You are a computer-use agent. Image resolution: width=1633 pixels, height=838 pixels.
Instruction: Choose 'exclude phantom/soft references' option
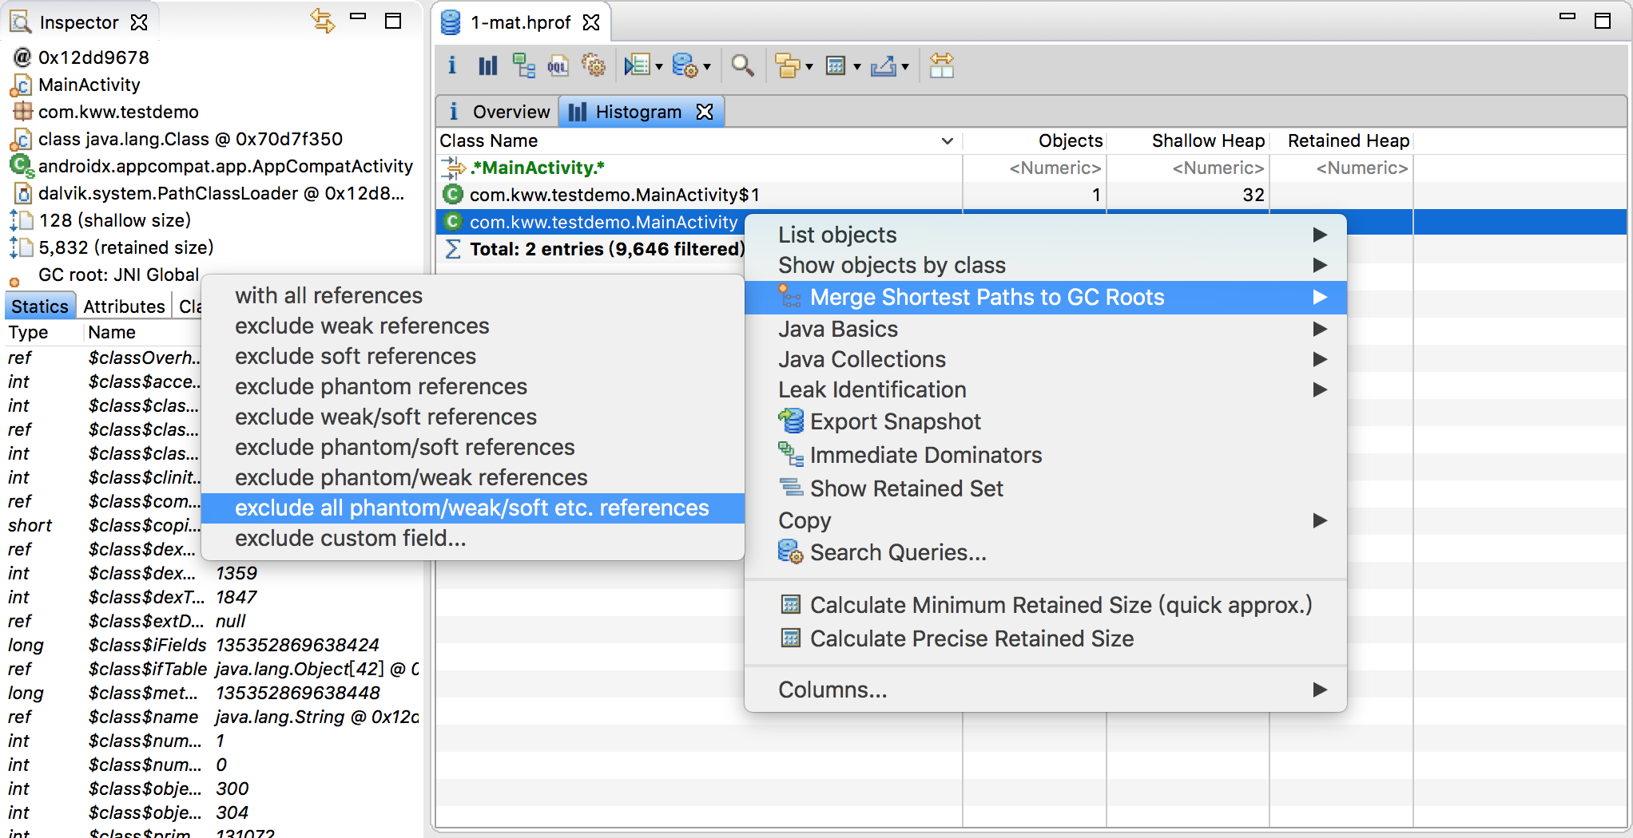tap(473, 447)
